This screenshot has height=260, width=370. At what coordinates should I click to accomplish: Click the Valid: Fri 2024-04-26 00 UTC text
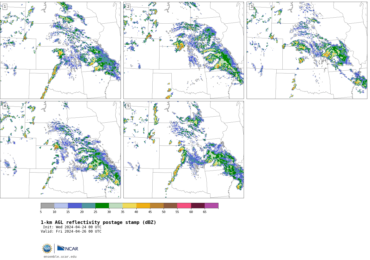(71, 231)
